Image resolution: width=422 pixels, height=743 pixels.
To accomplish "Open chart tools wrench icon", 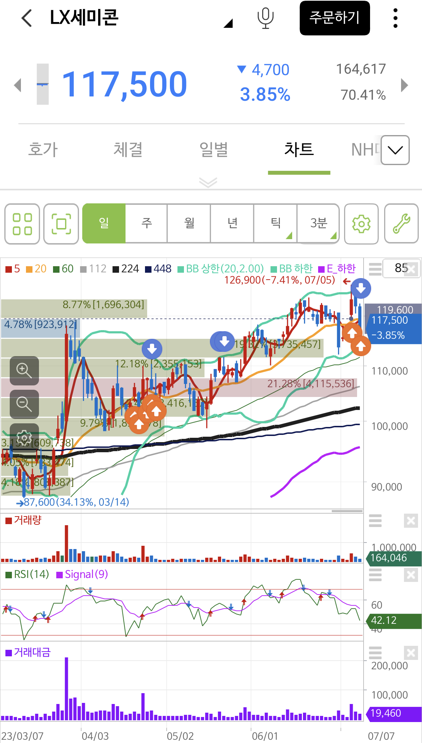I will click(x=401, y=224).
